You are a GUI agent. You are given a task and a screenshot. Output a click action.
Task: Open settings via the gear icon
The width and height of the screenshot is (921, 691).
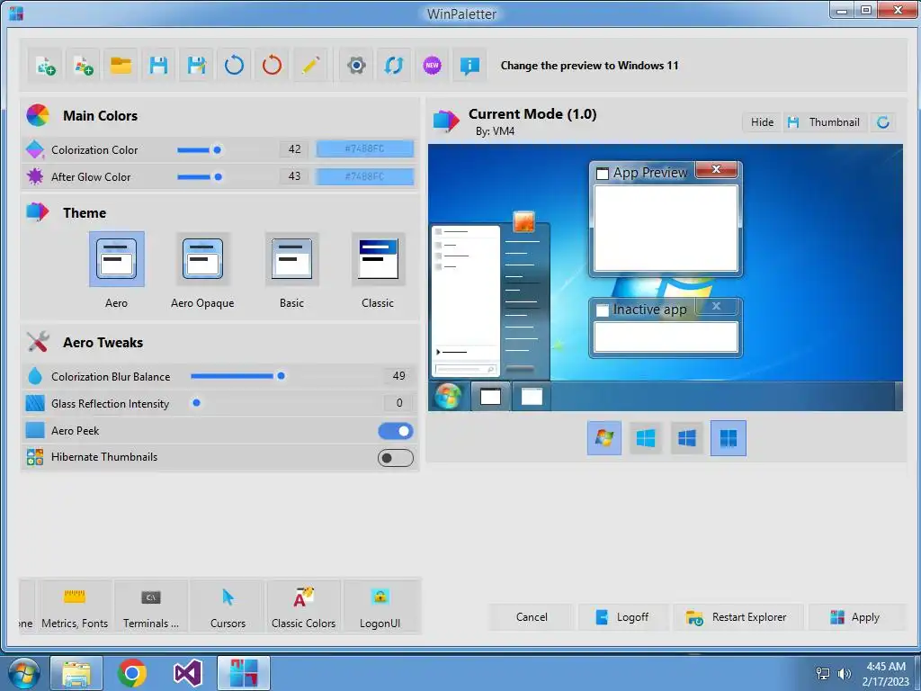point(356,65)
